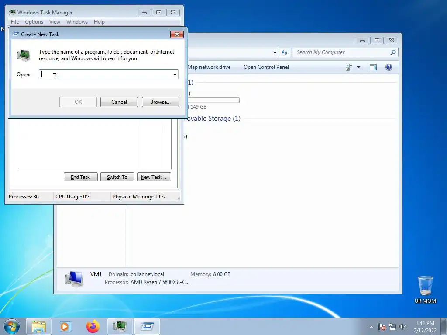Show hidden tray icons arrow

click(371, 327)
